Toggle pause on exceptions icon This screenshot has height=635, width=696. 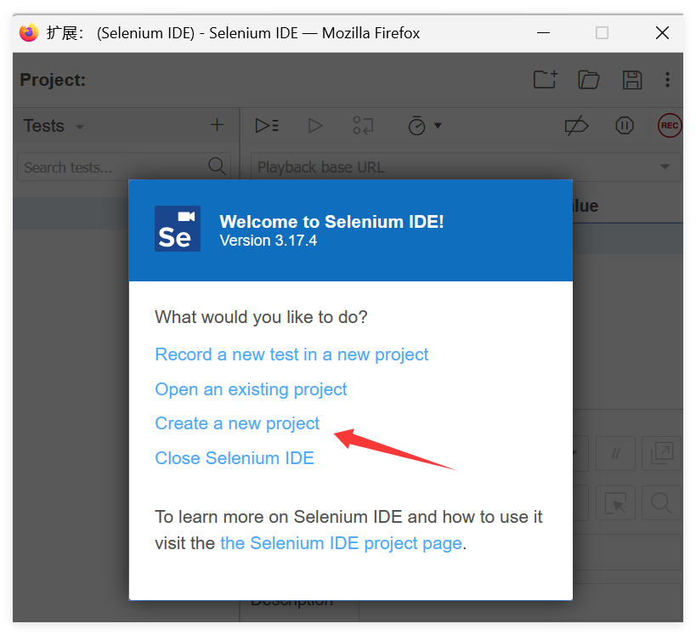pyautogui.click(x=625, y=125)
